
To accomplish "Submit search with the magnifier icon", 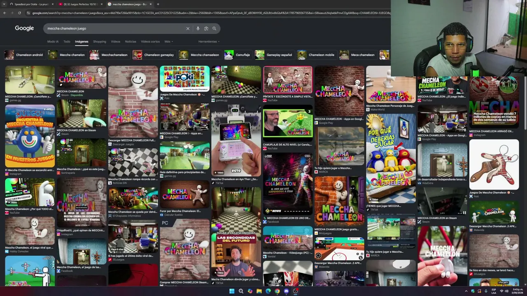I will point(214,29).
